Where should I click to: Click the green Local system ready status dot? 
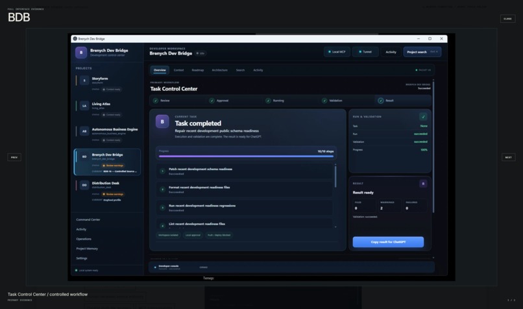point(77,270)
